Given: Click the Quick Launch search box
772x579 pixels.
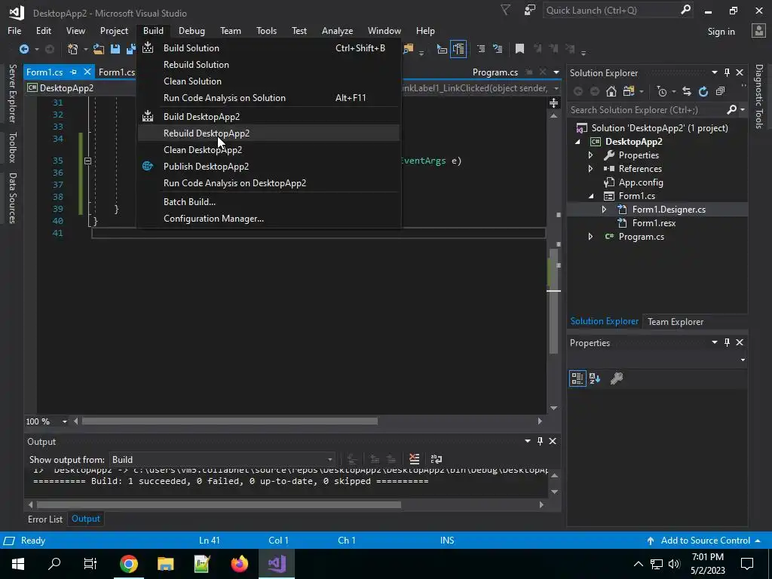Looking at the screenshot, I should [x=612, y=11].
